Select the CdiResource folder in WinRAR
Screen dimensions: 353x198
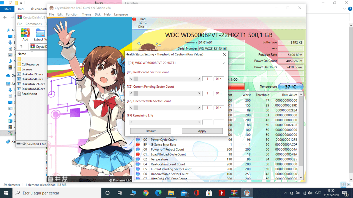coord(28,64)
